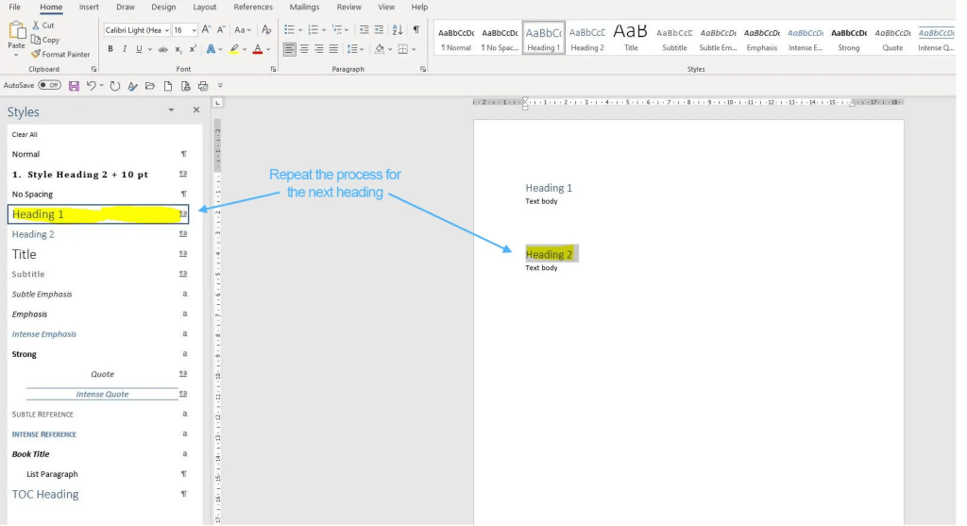This screenshot has height=526, width=967.
Task: Shrink font size with smaller A icon
Action: coord(221,29)
